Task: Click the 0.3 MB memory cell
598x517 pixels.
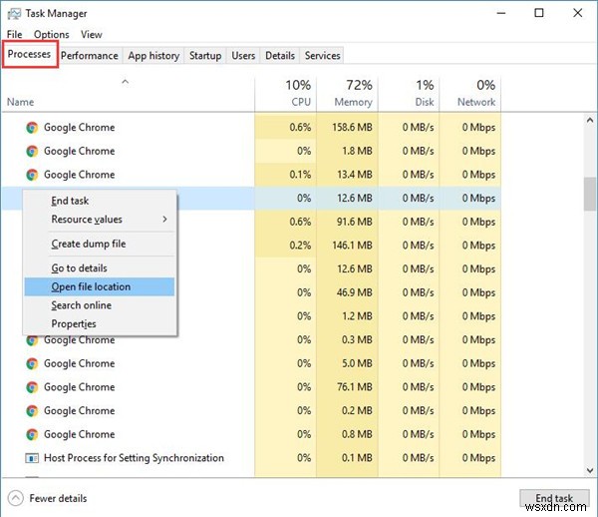Action: (x=347, y=339)
